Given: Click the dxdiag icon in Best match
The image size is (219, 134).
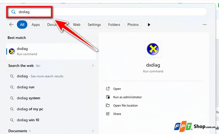Looking at the screenshot, I should [x=12, y=51].
